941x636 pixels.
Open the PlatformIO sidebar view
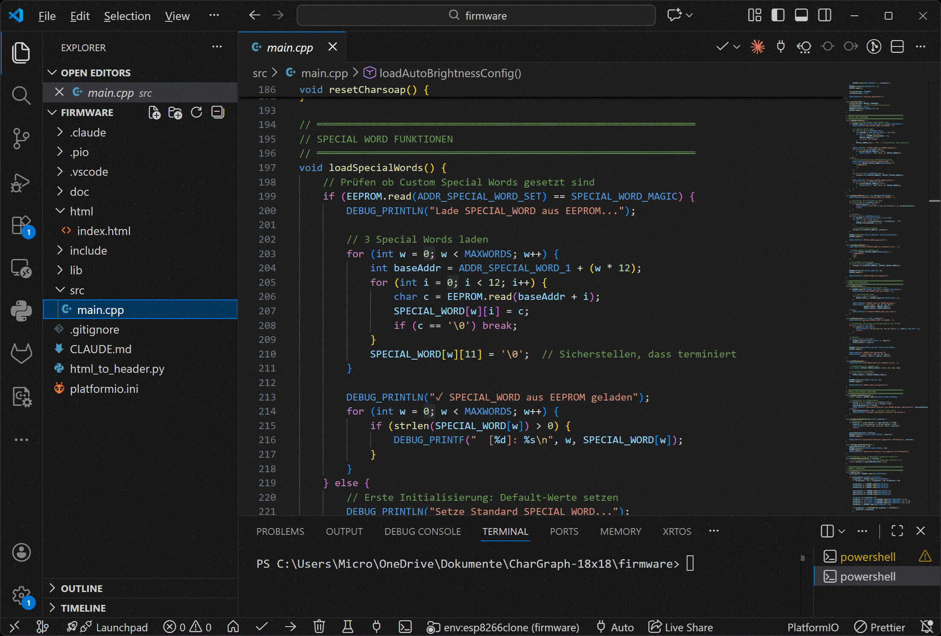click(21, 398)
